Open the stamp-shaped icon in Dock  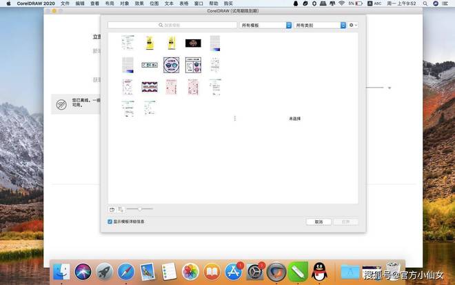click(148, 272)
